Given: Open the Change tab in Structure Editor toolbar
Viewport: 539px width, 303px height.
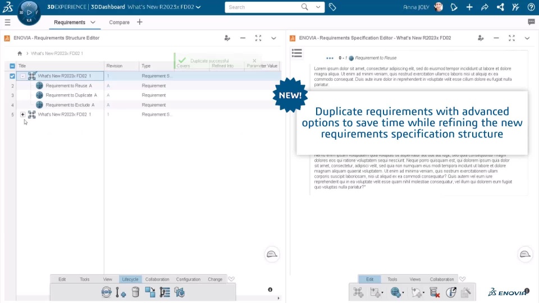Looking at the screenshot, I should 215,279.
